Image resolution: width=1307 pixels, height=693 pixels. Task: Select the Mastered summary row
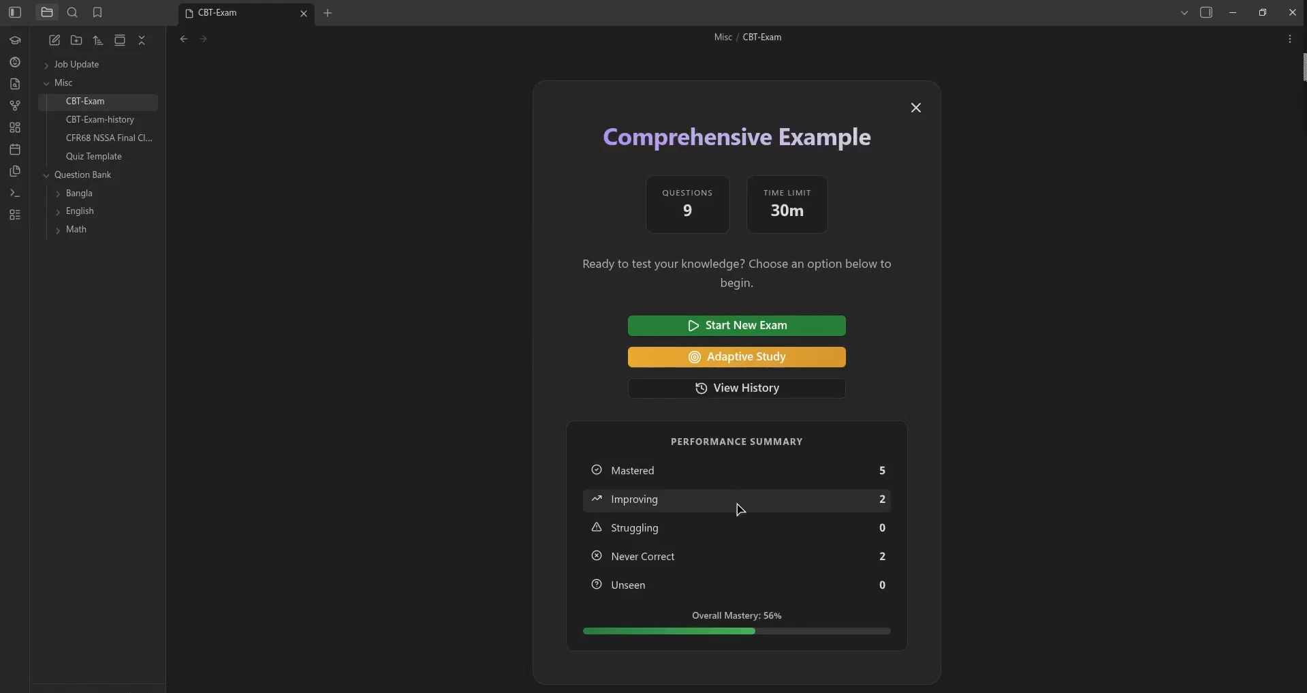pyautogui.click(x=736, y=470)
